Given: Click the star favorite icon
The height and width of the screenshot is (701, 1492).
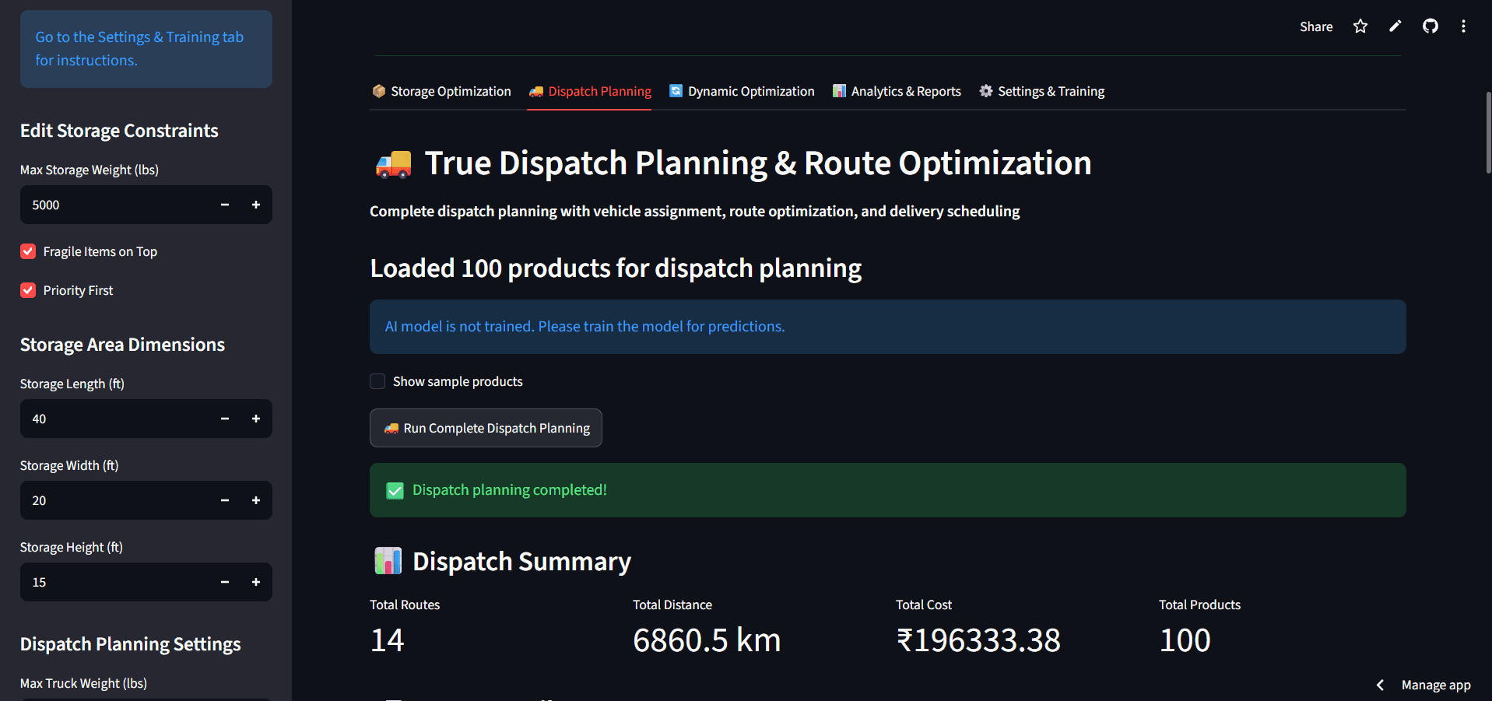Looking at the screenshot, I should click(x=1360, y=26).
